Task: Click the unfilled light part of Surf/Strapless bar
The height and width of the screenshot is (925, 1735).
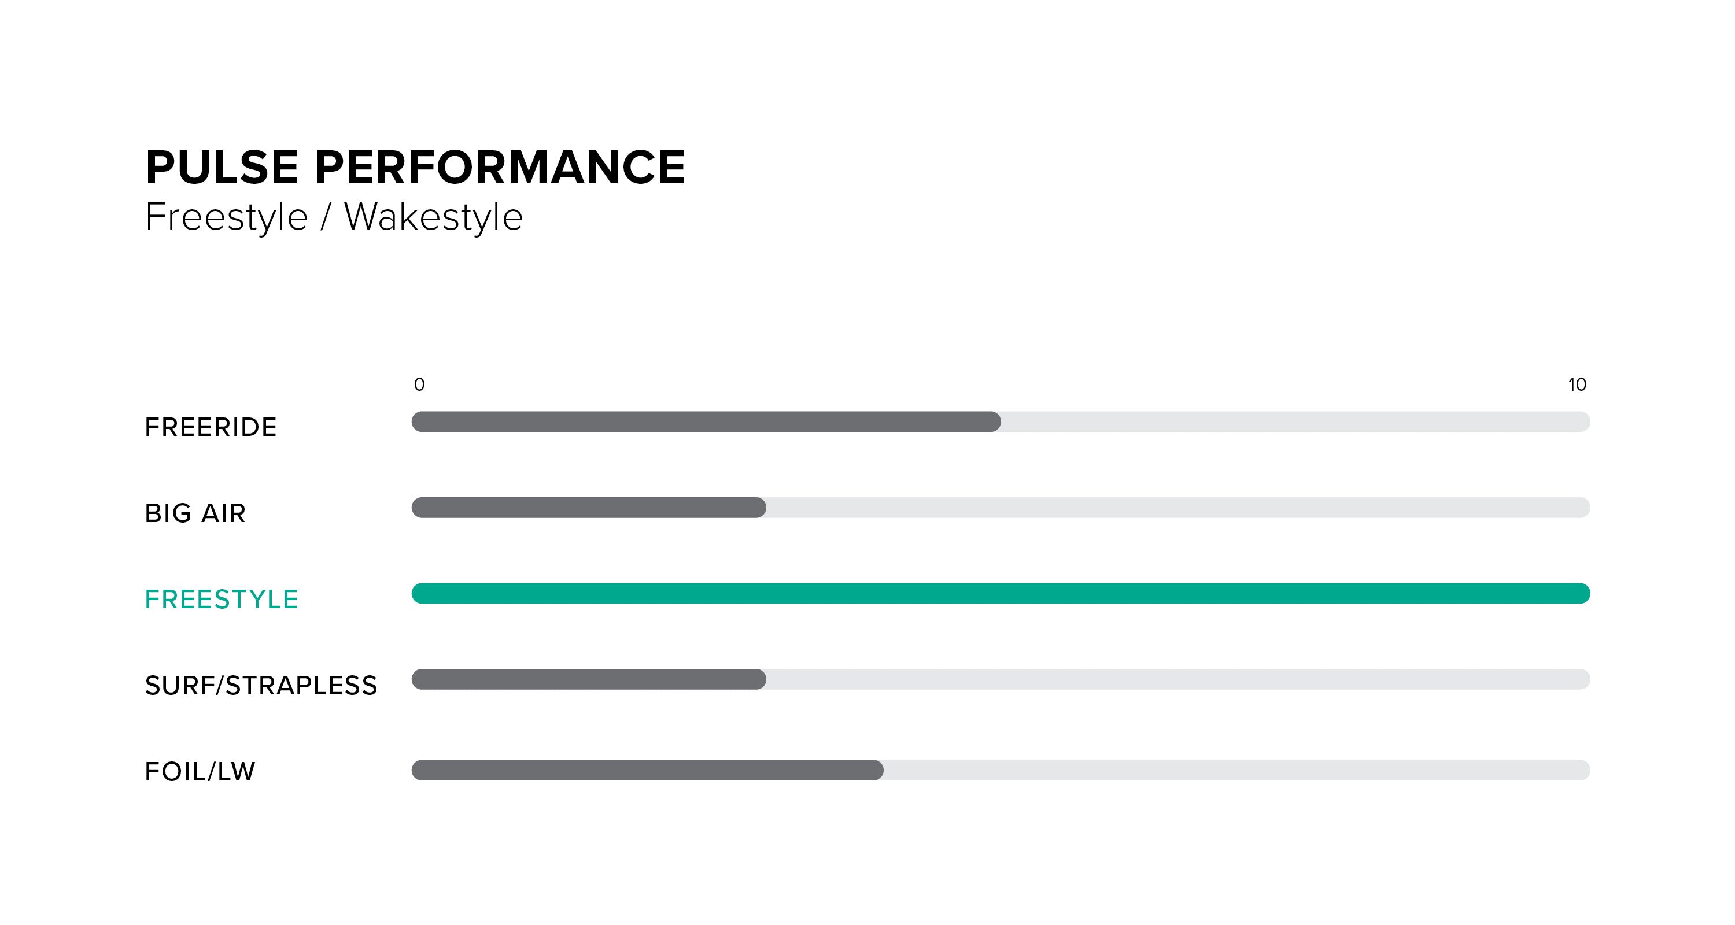Action: (1177, 679)
